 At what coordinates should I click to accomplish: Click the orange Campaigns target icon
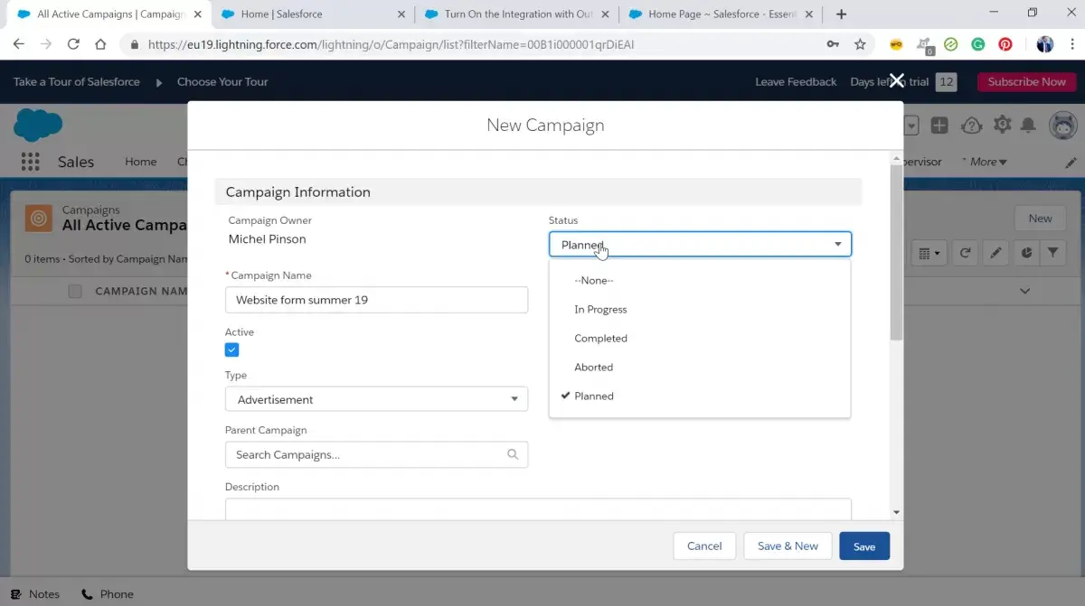[38, 219]
